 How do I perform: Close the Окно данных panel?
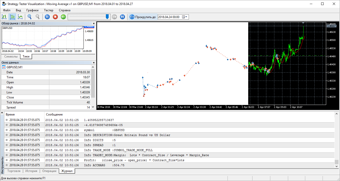[94, 63]
